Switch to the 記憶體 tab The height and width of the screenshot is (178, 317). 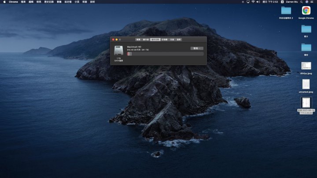pos(164,40)
